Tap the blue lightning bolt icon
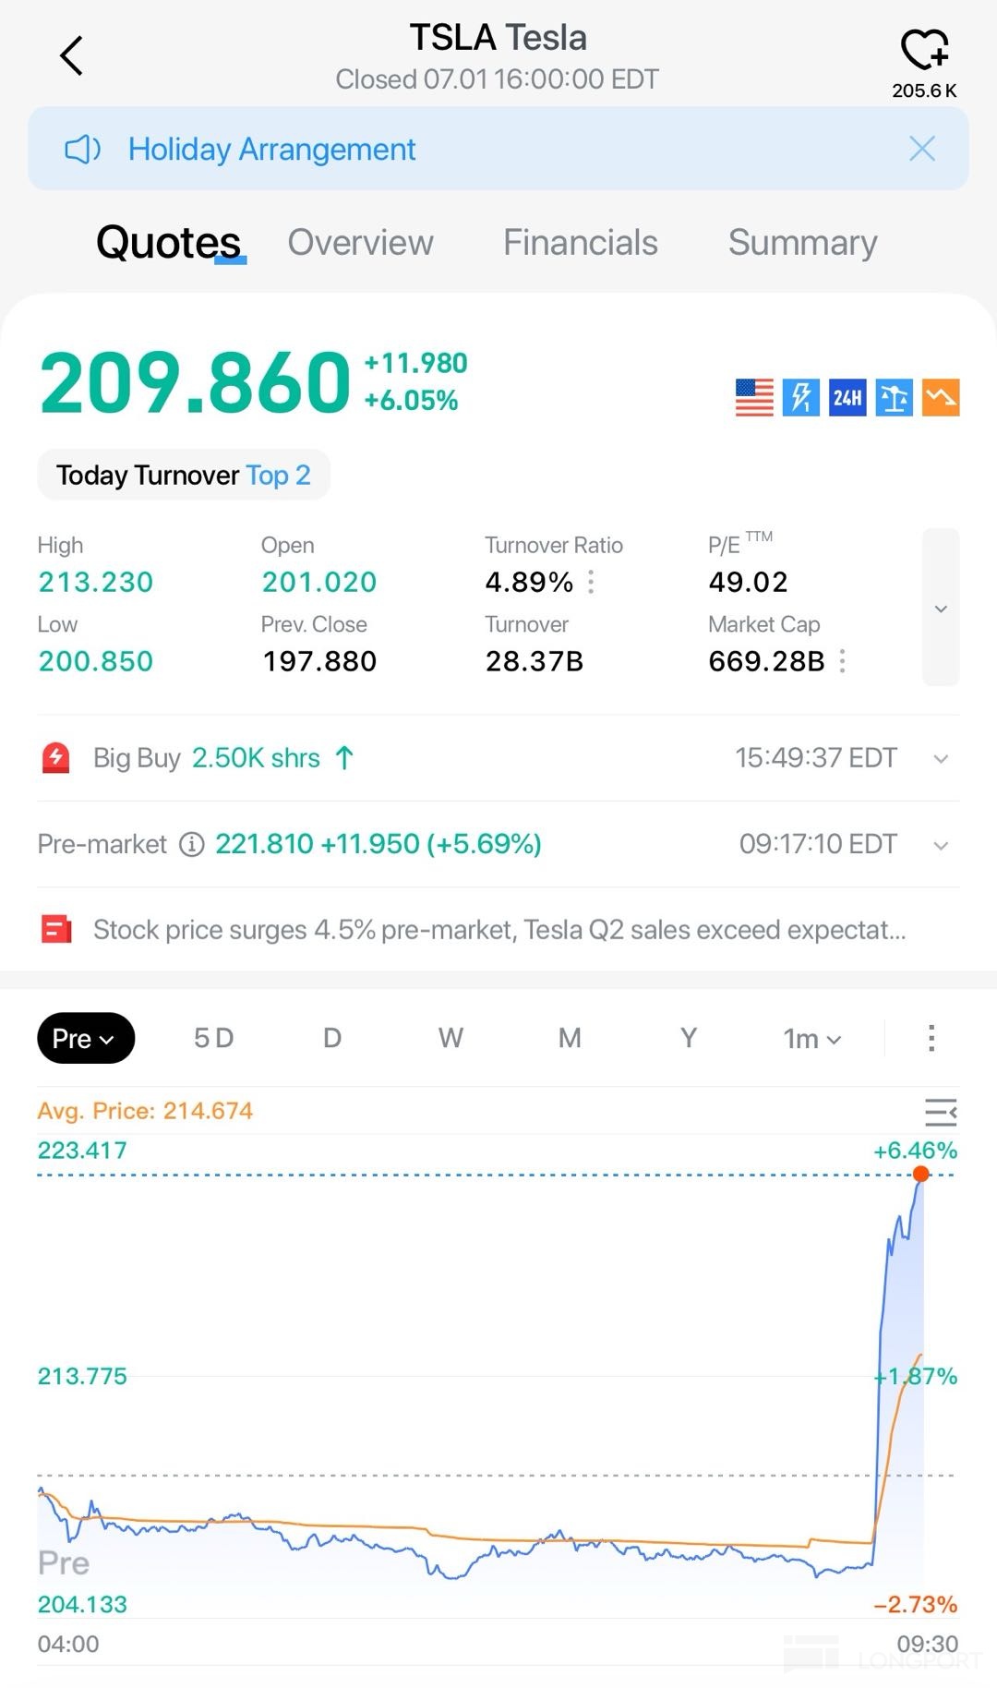Screen dimensions: 997x1688 pos(800,398)
